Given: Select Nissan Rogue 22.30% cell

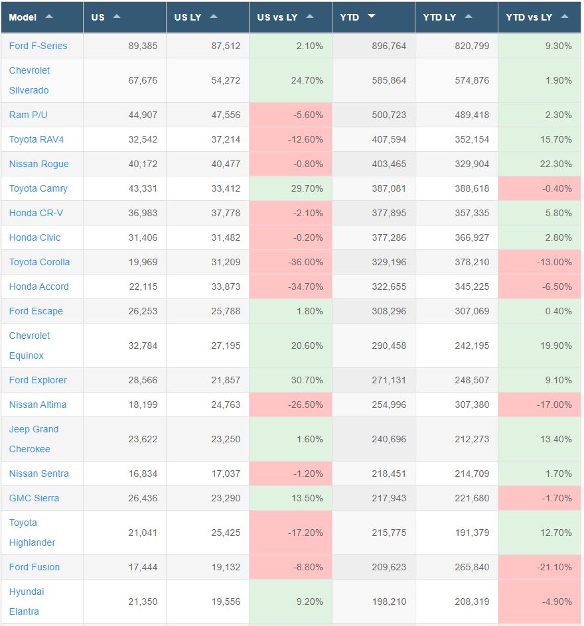Looking at the screenshot, I should coord(540,164).
